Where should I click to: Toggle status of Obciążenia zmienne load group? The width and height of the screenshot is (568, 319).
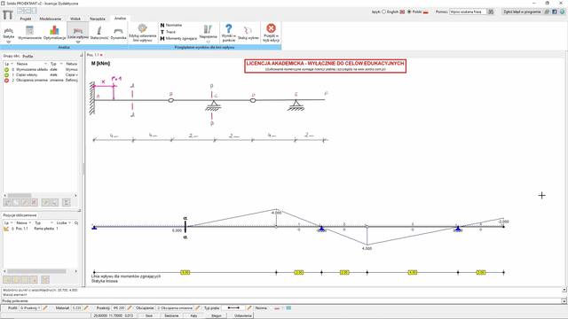point(6,81)
